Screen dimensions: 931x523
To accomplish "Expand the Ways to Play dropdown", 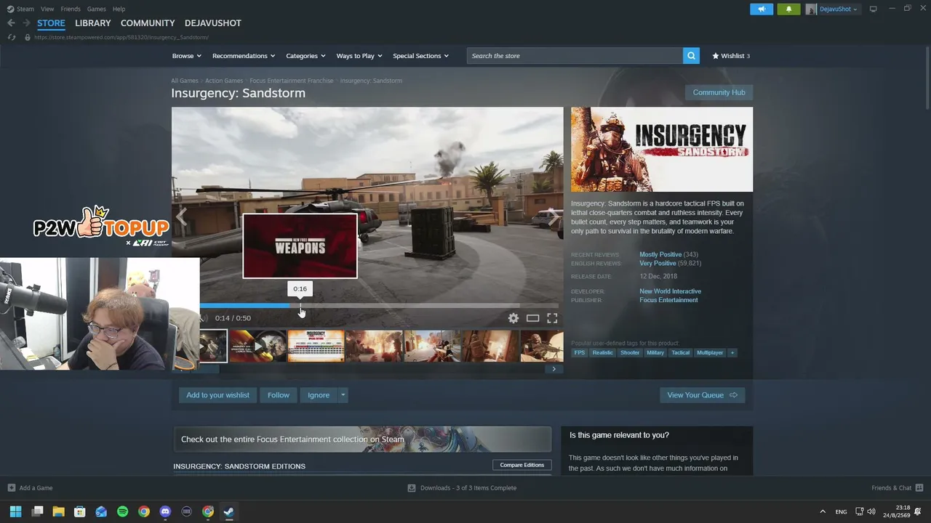I will (359, 56).
